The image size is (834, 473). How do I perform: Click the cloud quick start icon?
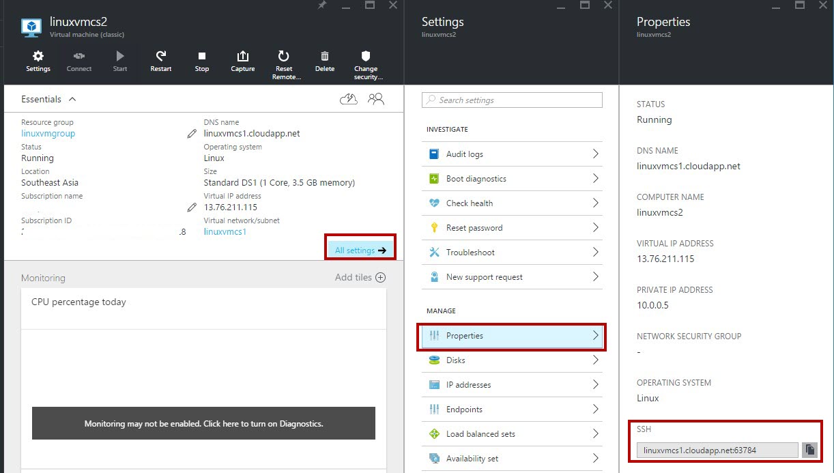click(x=349, y=99)
